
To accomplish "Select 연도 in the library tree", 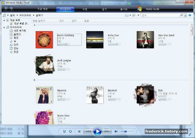I will (x=16, y=48).
